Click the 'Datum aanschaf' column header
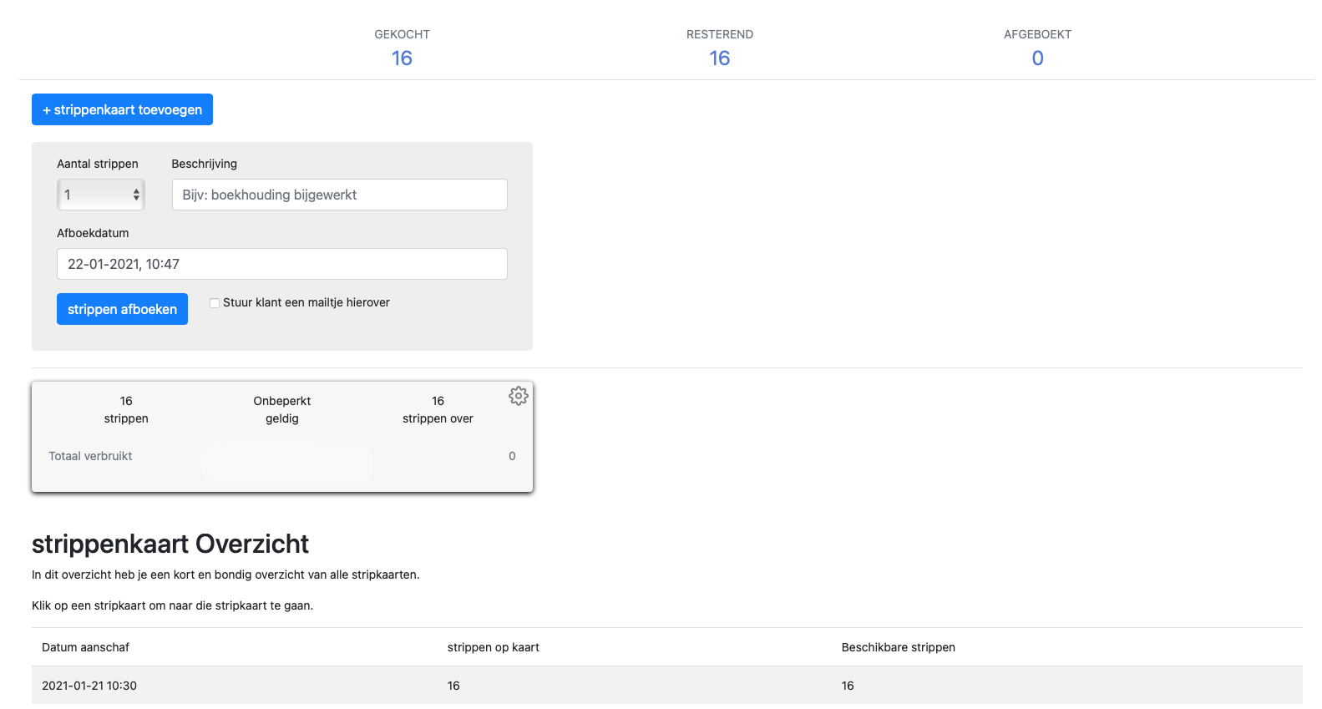This screenshot has width=1322, height=709. [85, 647]
